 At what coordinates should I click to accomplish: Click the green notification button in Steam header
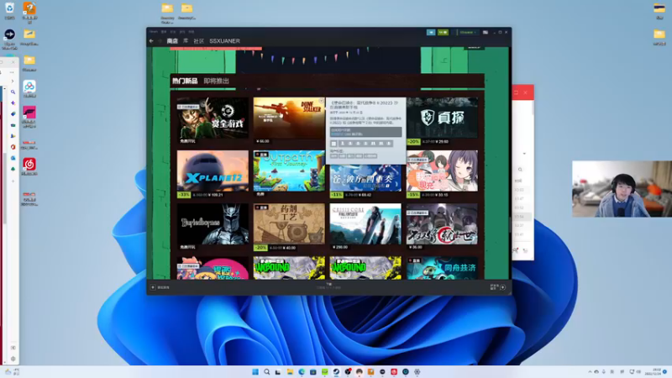(443, 32)
